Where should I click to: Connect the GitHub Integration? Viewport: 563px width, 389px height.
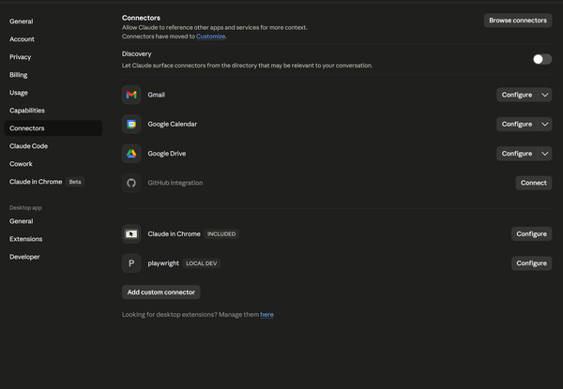(x=534, y=183)
